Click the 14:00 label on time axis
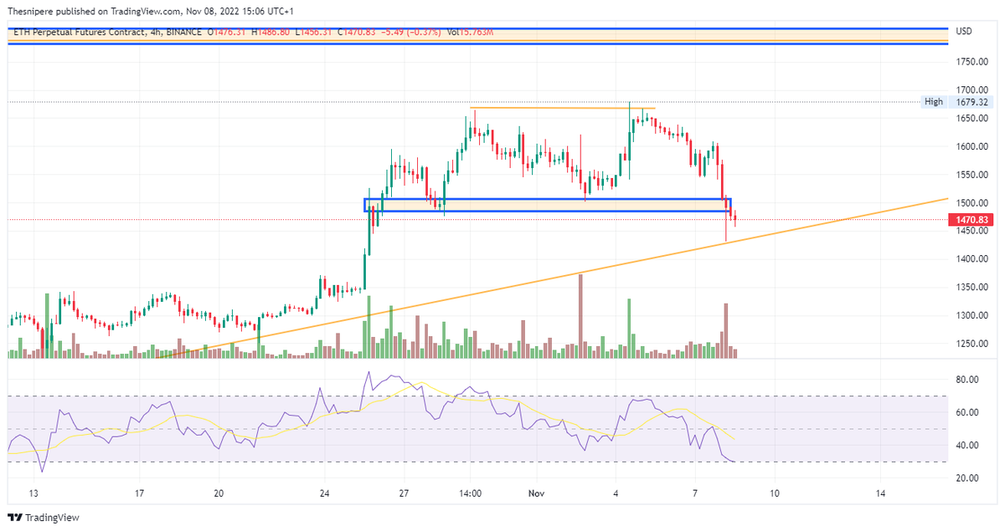 [x=470, y=494]
